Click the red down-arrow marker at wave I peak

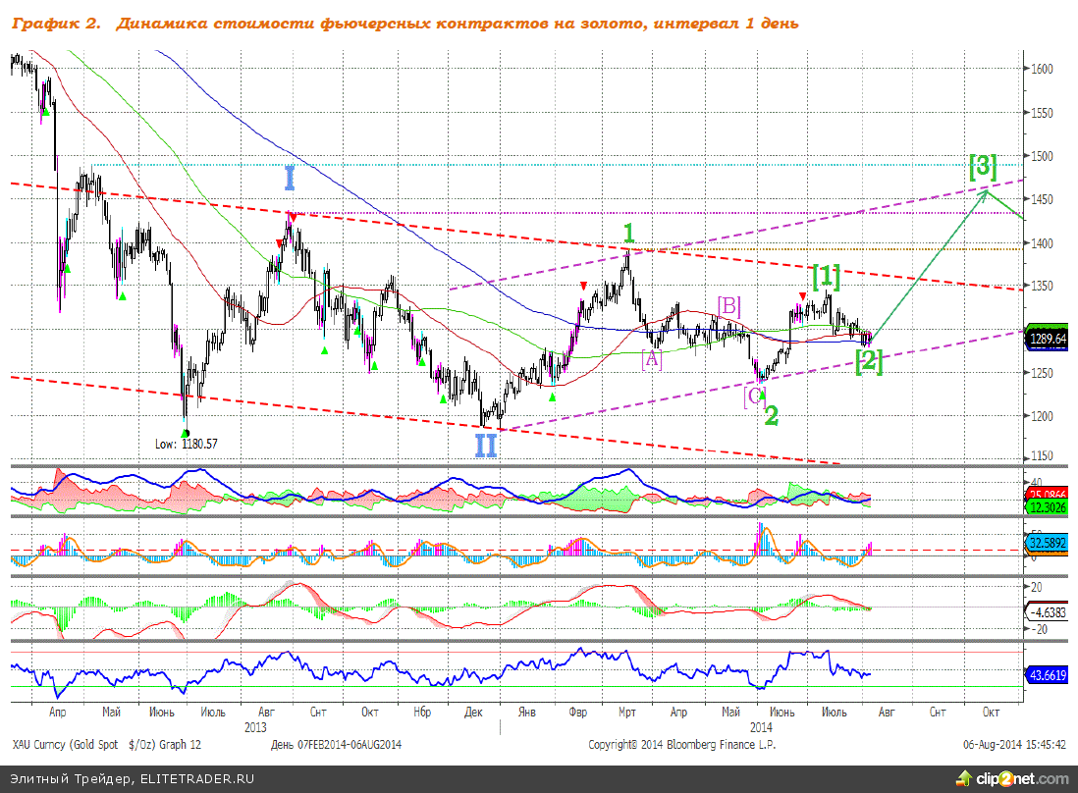pyautogui.click(x=292, y=215)
